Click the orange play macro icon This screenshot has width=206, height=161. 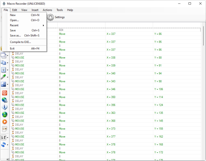[x=5, y=122]
